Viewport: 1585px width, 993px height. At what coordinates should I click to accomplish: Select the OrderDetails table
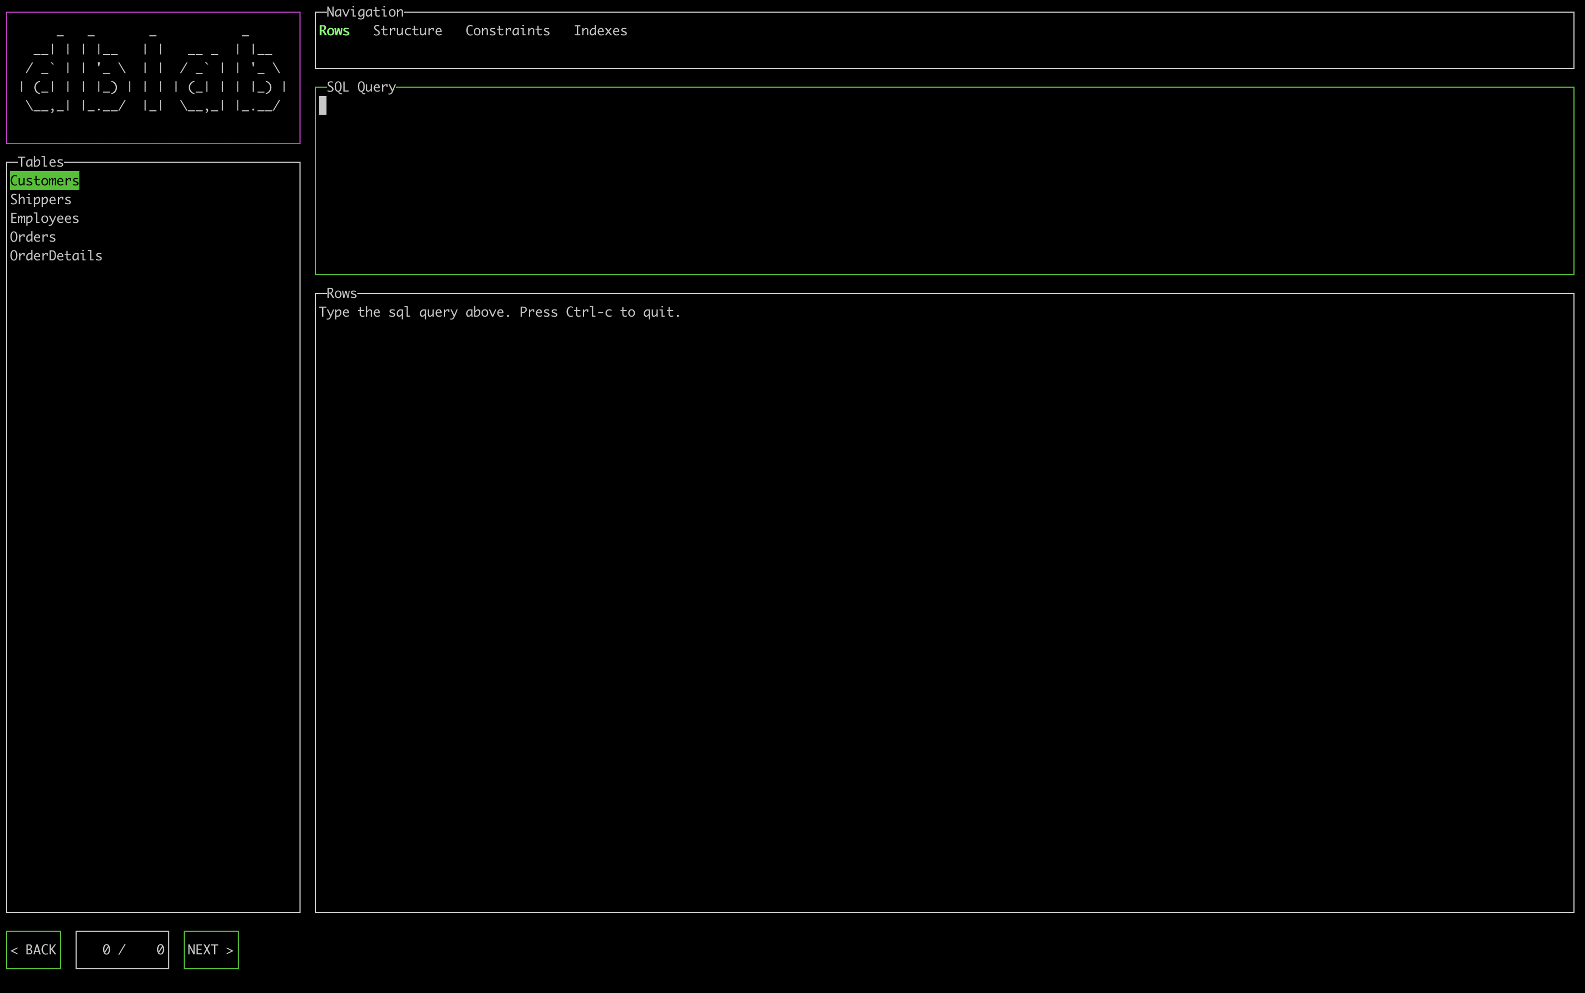56,256
